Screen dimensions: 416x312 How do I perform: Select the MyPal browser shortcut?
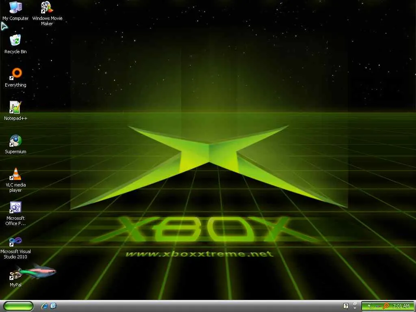(15, 278)
